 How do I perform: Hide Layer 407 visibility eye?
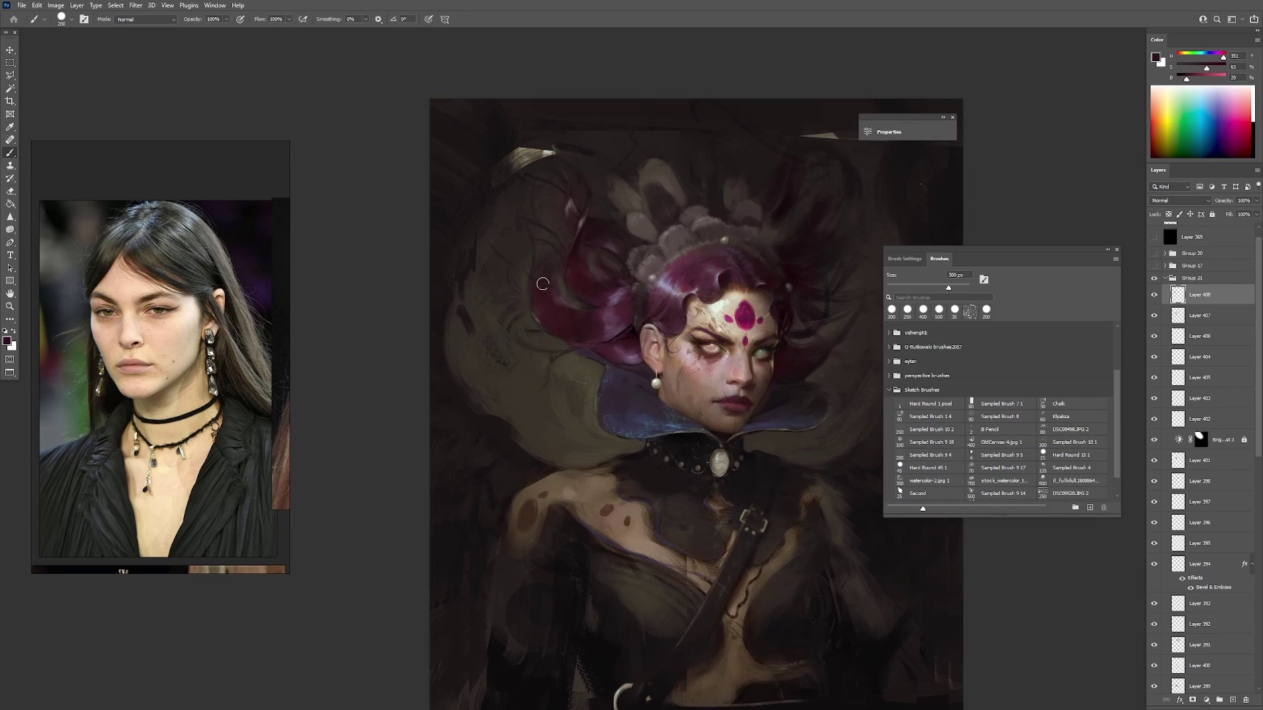pyautogui.click(x=1154, y=316)
